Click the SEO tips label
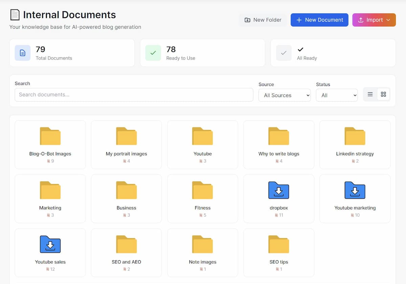The height and width of the screenshot is (284, 406). pyautogui.click(x=279, y=262)
